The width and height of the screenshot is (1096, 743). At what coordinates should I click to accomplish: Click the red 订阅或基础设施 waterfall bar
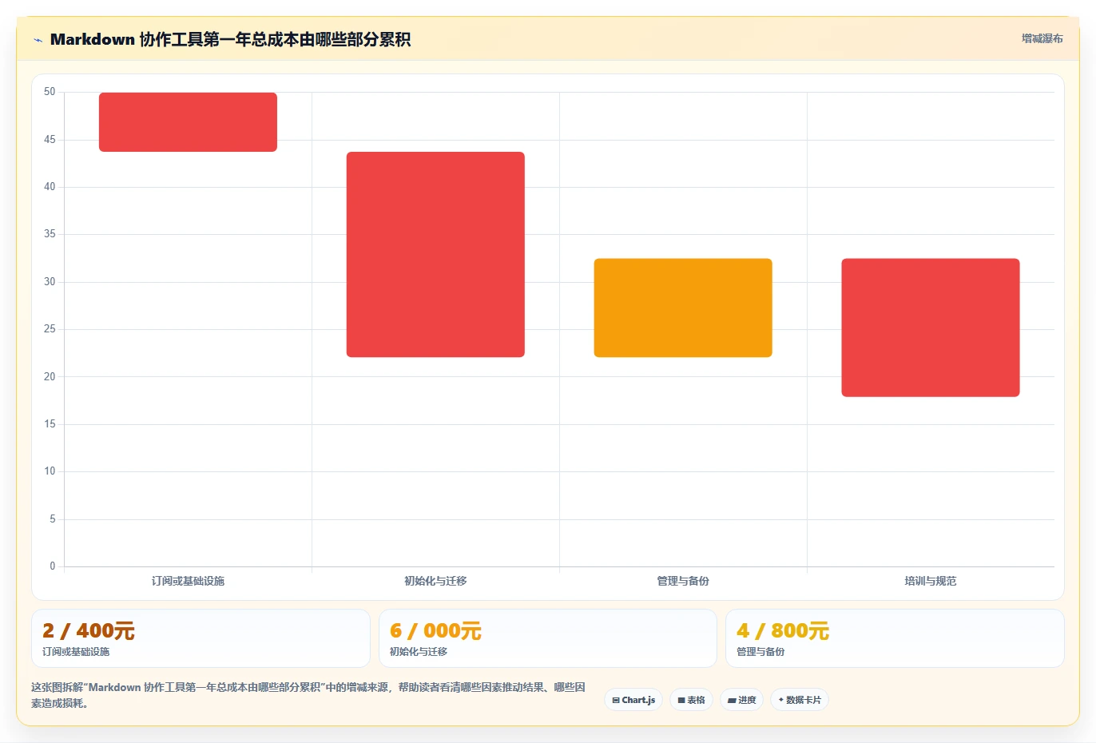pos(188,122)
